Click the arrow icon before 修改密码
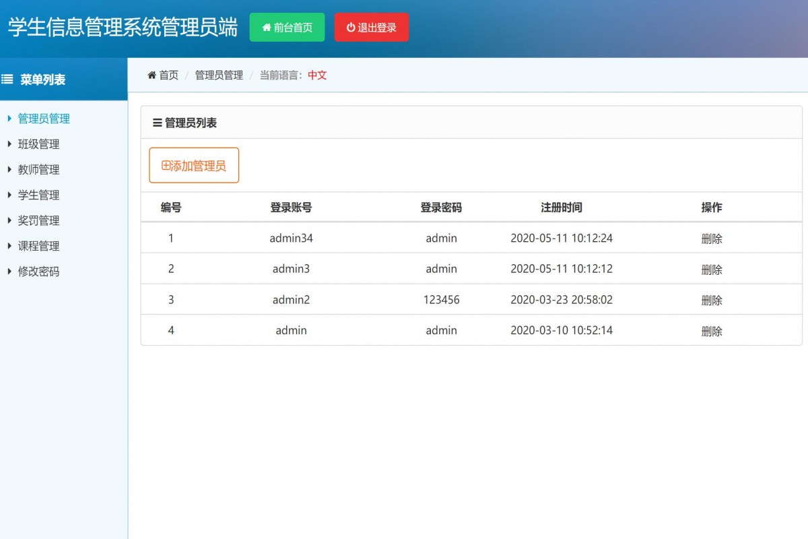 [8, 271]
